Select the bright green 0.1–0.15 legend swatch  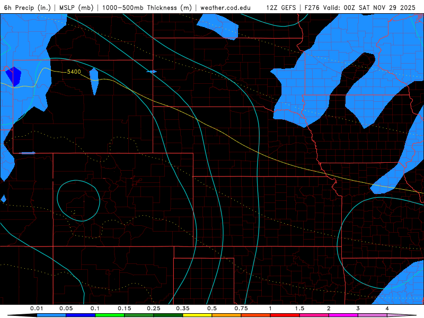[x=110, y=315]
